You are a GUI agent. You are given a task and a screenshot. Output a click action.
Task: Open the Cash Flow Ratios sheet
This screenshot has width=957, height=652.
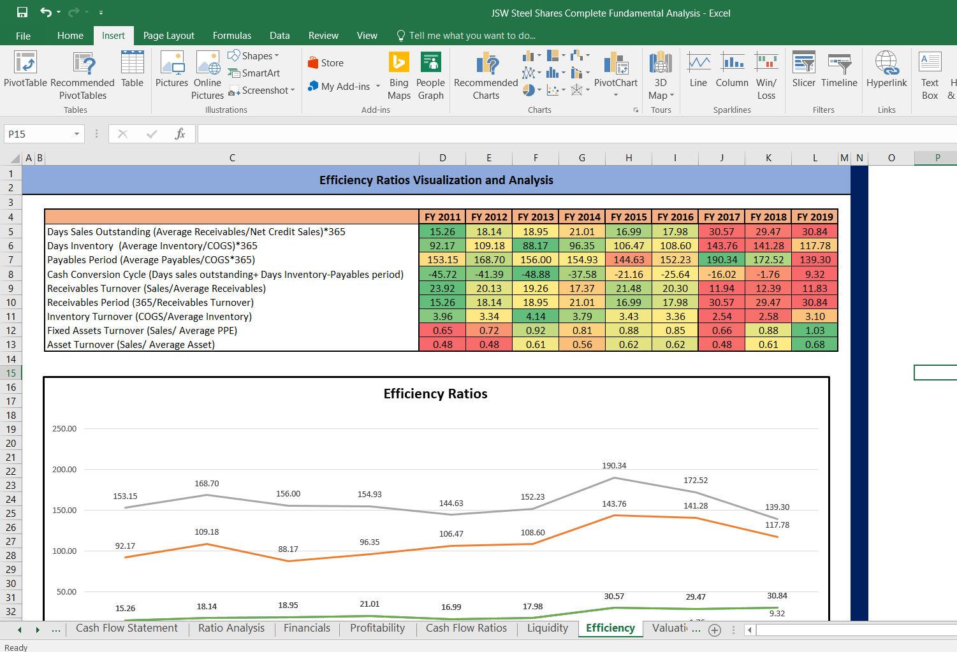pyautogui.click(x=467, y=628)
